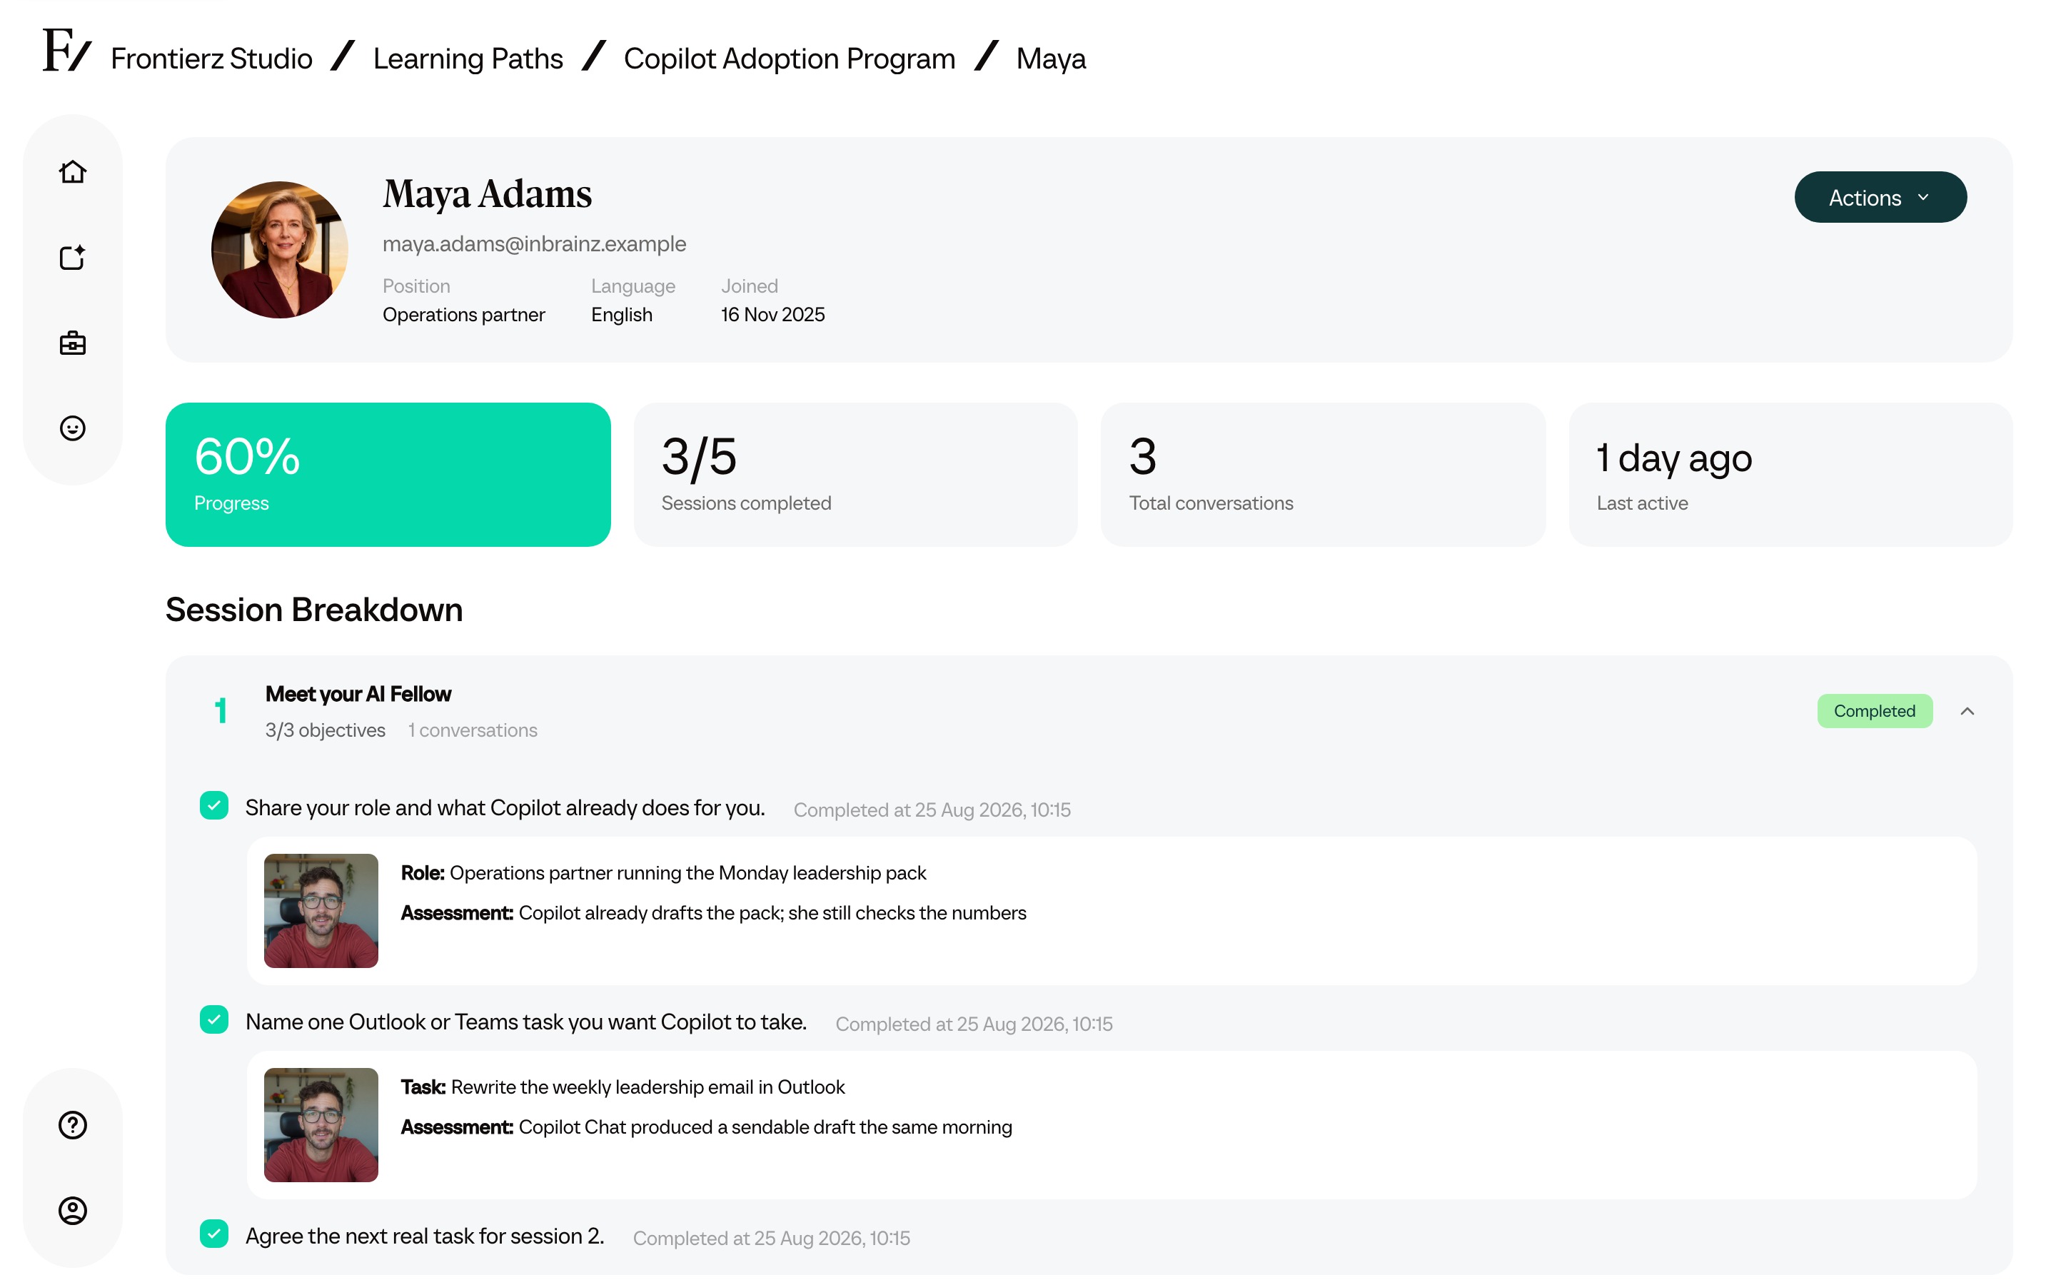Click the 3 Total conversations card
Image resolution: width=2056 pixels, height=1285 pixels.
coord(1323,474)
